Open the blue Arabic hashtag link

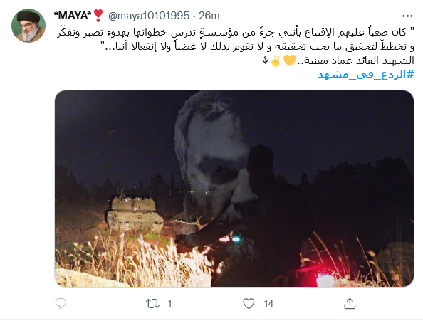(366, 75)
